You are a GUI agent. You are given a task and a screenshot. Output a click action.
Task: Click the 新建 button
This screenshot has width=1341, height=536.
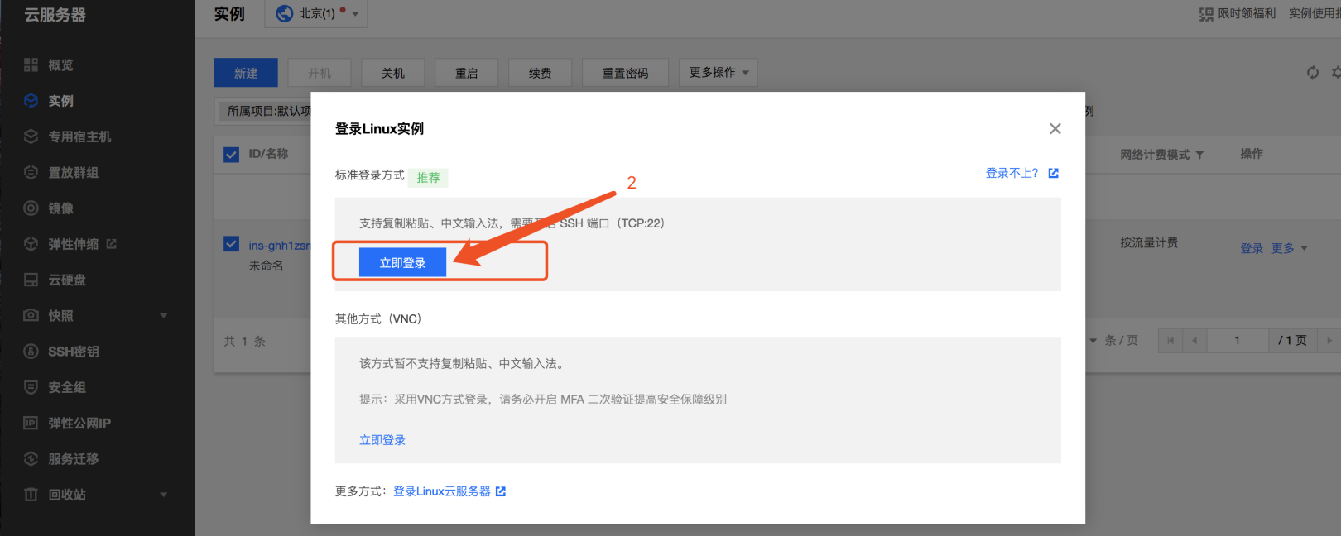(x=246, y=73)
